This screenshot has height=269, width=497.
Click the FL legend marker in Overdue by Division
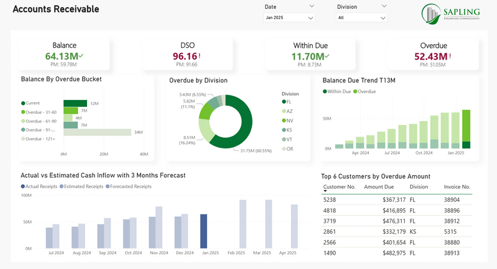284,101
